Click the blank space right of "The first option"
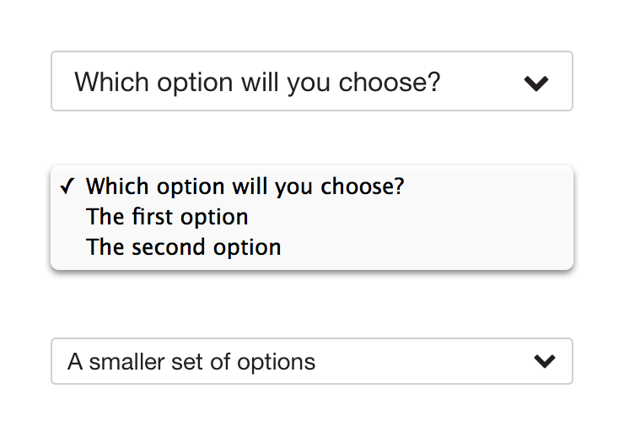624x432 pixels. click(x=405, y=217)
